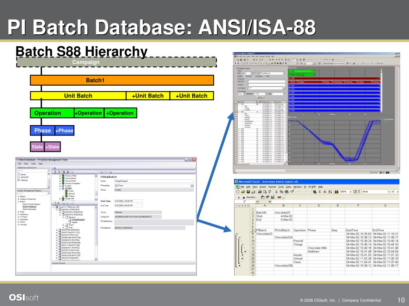
Task: Expand outline group at Excel row 18
Action: coord(242,255)
